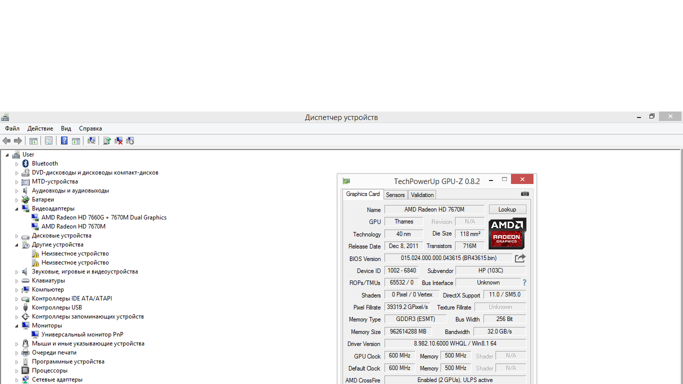Screen dimensions: 683x384
Task: Open the Properties toolbar icon
Action: pyautogui.click(x=48, y=141)
